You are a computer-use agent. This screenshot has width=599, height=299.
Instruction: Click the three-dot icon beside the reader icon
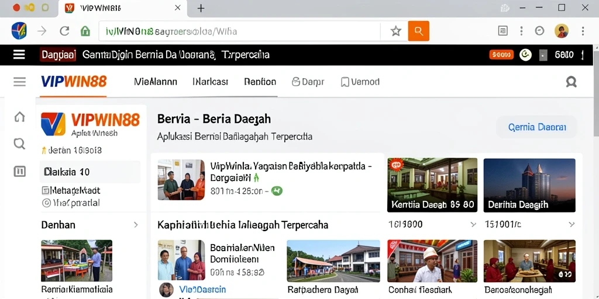(521, 31)
